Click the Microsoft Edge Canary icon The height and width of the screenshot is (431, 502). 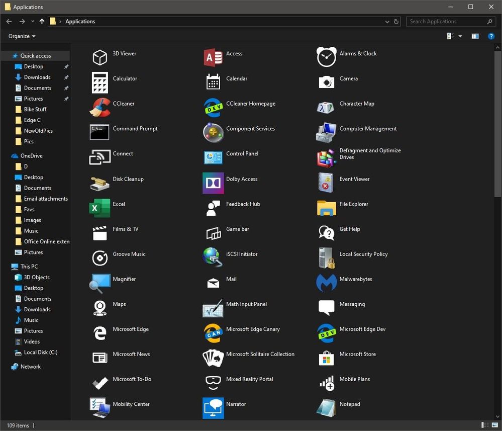click(213, 333)
